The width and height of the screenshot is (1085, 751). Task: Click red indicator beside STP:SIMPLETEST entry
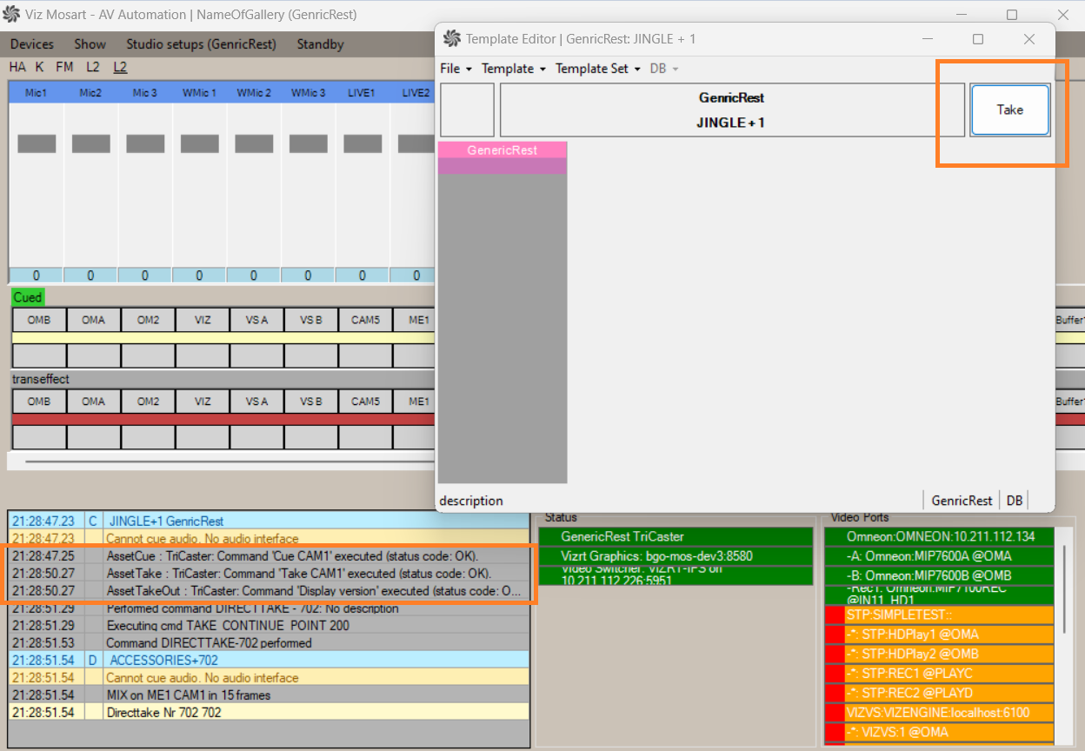[835, 615]
